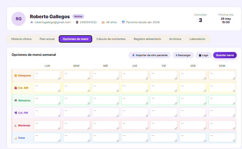
Task: Click the birthday cake age icon
Action: coord(103,22)
